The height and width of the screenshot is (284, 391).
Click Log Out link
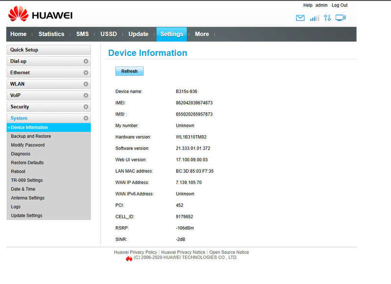(339, 5)
